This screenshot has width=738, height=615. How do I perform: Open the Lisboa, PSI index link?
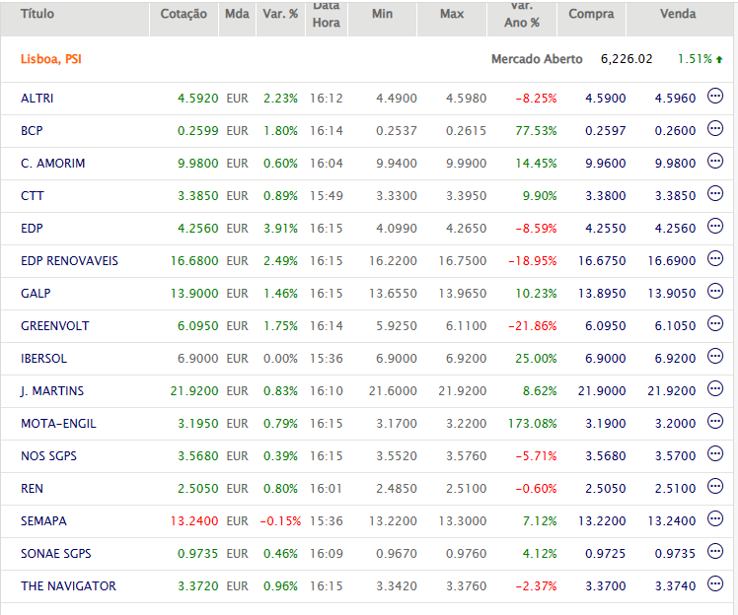[51, 59]
